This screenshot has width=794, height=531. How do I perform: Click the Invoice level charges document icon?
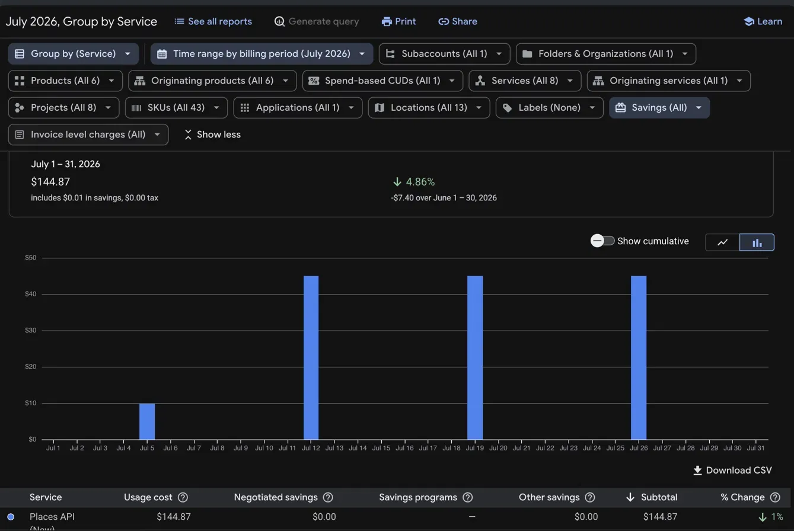pyautogui.click(x=20, y=135)
